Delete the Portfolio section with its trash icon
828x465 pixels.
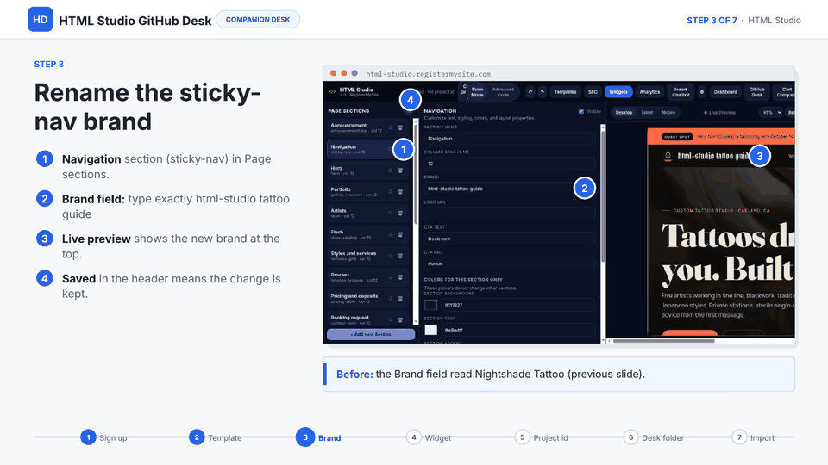[x=400, y=192]
